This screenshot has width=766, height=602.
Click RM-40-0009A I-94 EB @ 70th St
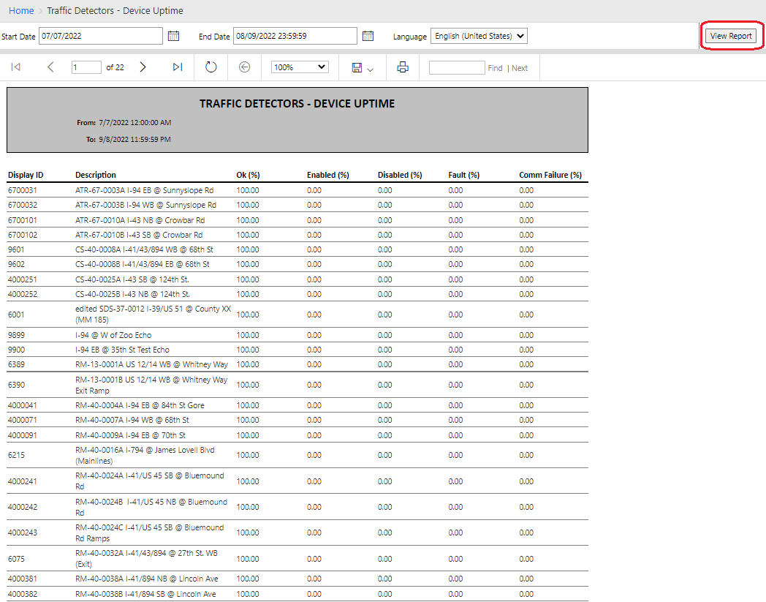pyautogui.click(x=130, y=435)
